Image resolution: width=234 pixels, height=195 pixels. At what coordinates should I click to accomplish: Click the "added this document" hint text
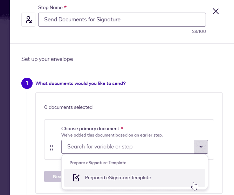pyautogui.click(x=112, y=135)
